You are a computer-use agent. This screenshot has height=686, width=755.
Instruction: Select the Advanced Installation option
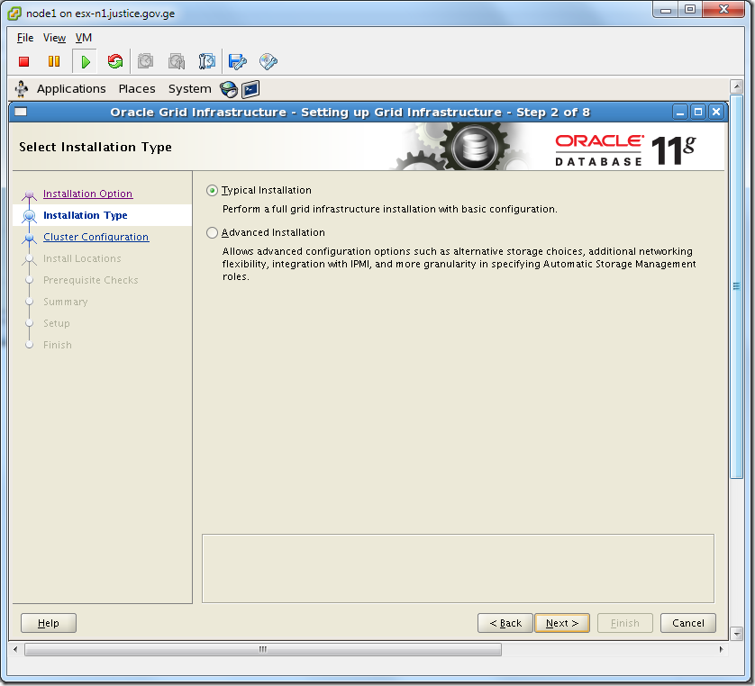(x=211, y=232)
